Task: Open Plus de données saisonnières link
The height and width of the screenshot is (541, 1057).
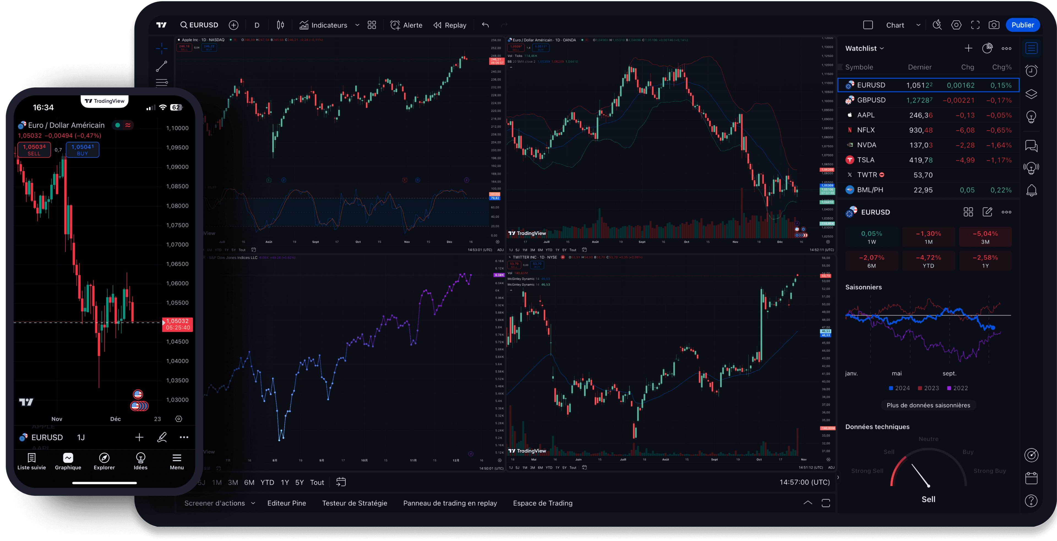Action: 928,405
